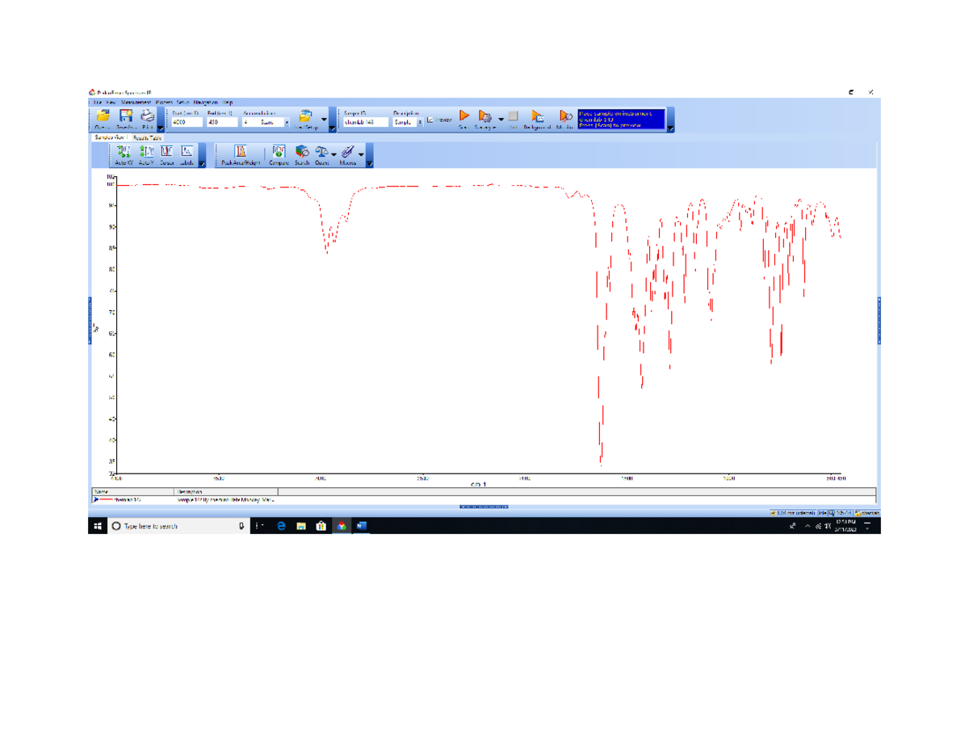Screen dimensions: 969x749
Task: Activate the Cursor tool
Action: pyautogui.click(x=166, y=154)
